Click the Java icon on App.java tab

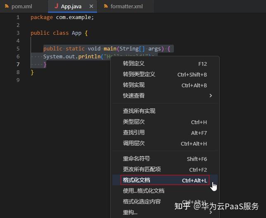[x=56, y=6]
